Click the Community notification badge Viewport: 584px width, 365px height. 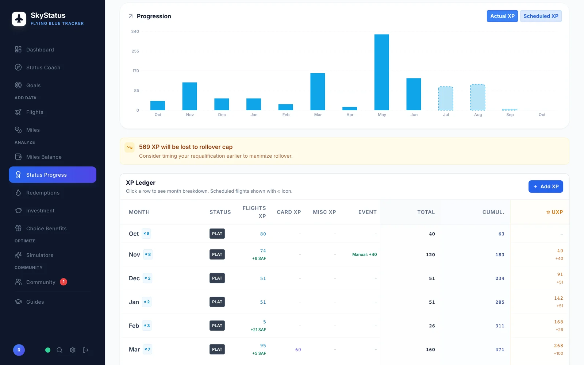click(64, 282)
